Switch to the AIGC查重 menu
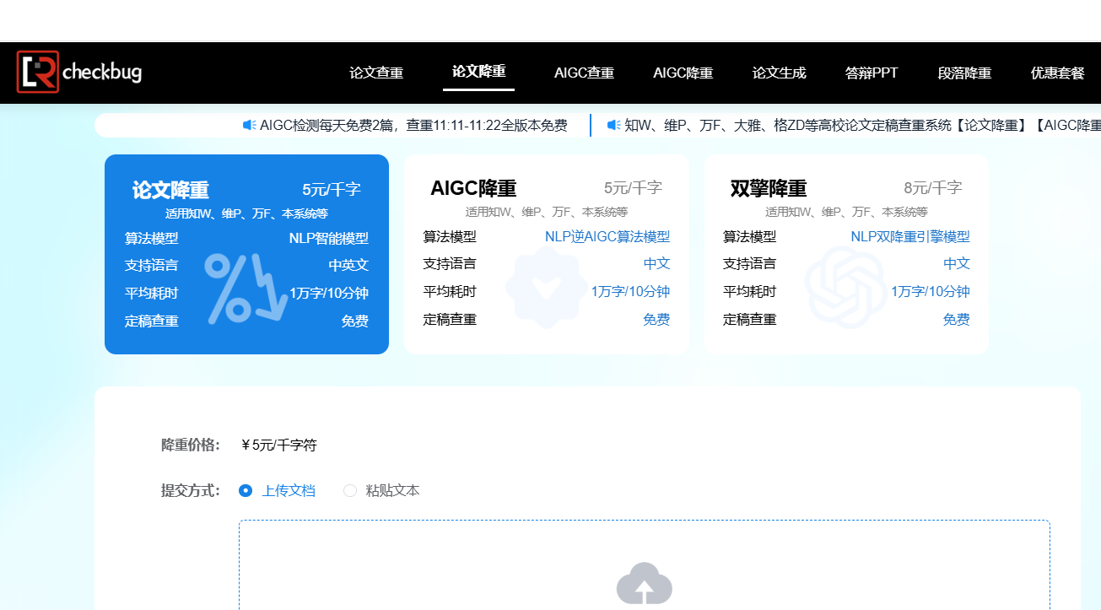The height and width of the screenshot is (610, 1101). (584, 73)
